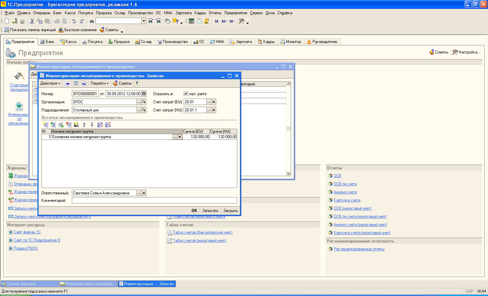Click the binoculars Find icon beside search box
The image size is (488, 296).
91,21
